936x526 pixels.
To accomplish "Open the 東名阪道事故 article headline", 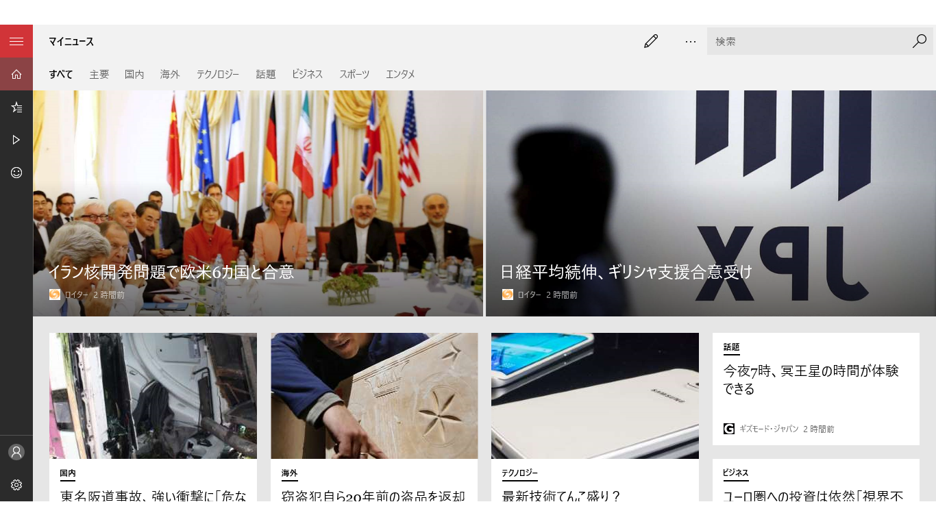I will (x=153, y=494).
